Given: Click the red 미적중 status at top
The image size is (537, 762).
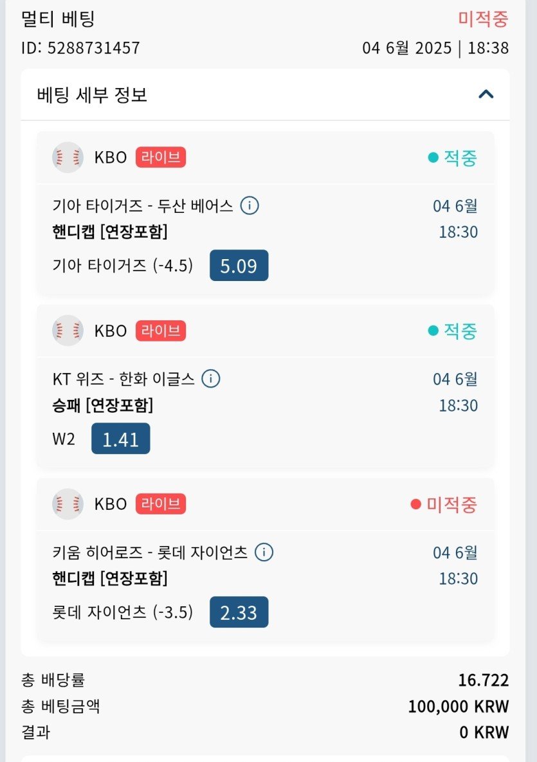Looking at the screenshot, I should 483,19.
